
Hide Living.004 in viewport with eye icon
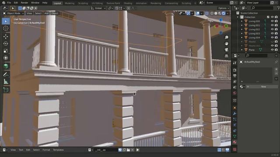(x=272, y=38)
